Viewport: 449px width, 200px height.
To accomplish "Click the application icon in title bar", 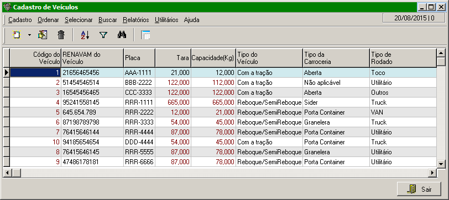I will point(7,7).
